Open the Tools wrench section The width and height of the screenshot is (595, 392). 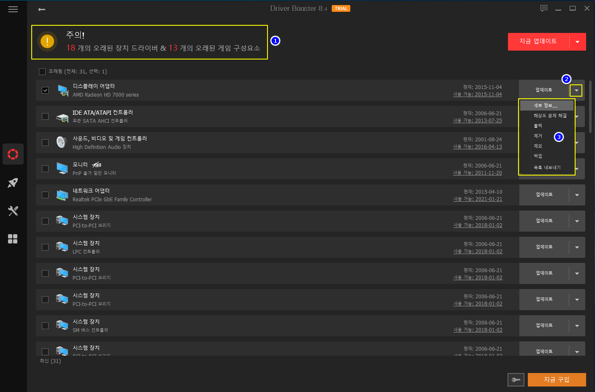click(13, 211)
